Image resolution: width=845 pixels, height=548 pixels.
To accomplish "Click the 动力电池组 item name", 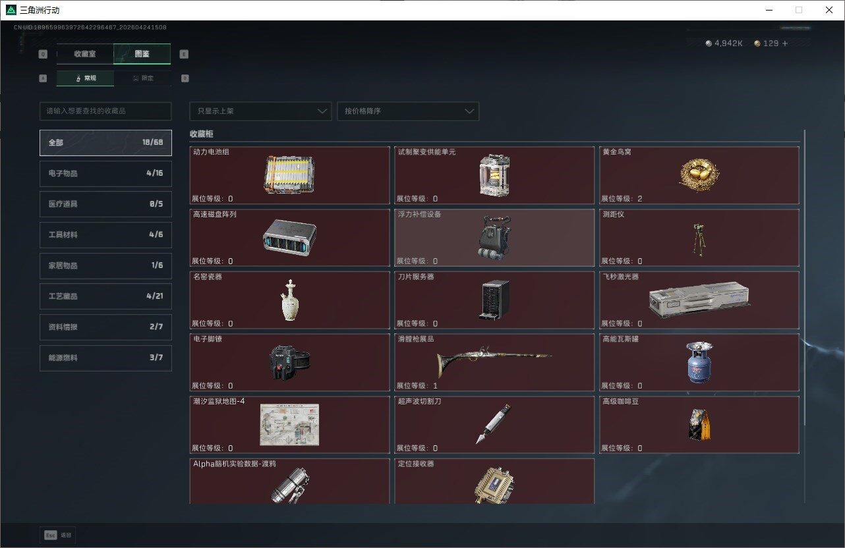I will point(211,152).
